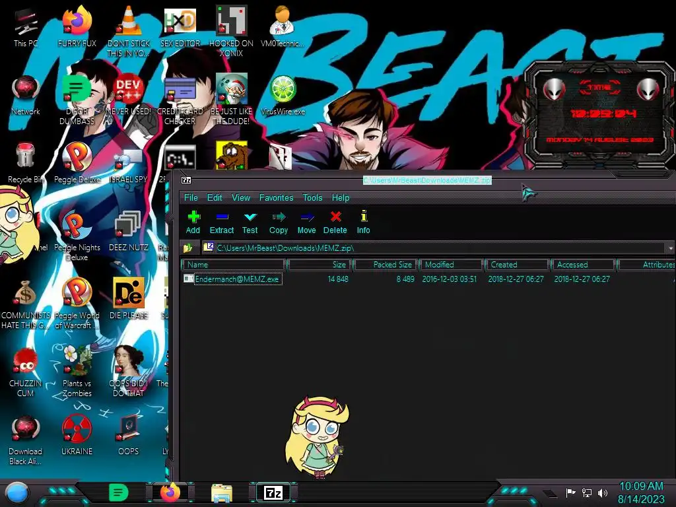The width and height of the screenshot is (676, 507).
Task: Switch to Firefox on the taskbar
Action: click(170, 492)
